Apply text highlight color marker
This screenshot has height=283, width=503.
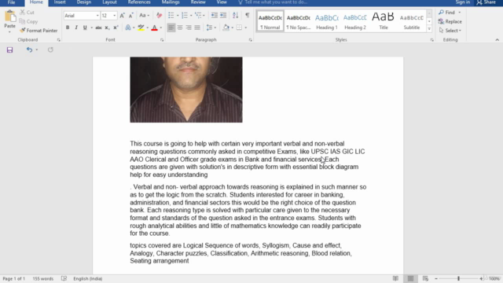tap(141, 28)
